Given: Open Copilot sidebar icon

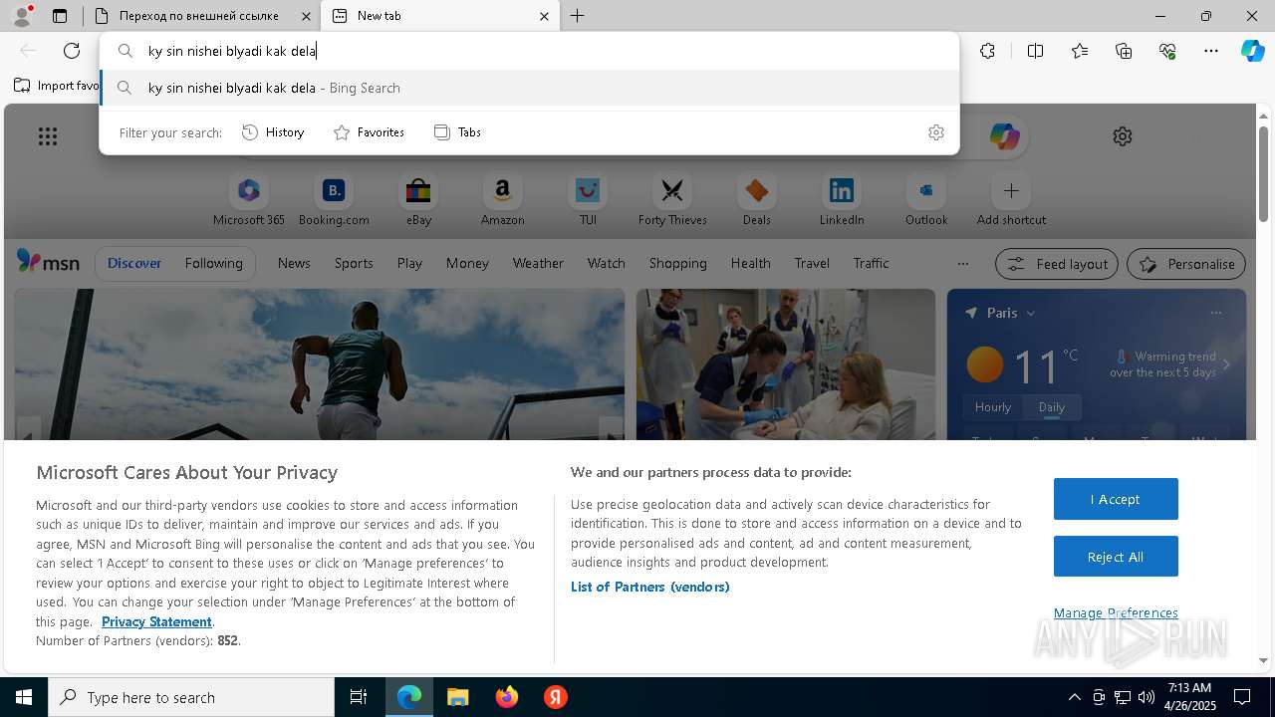Looking at the screenshot, I should click(1252, 51).
